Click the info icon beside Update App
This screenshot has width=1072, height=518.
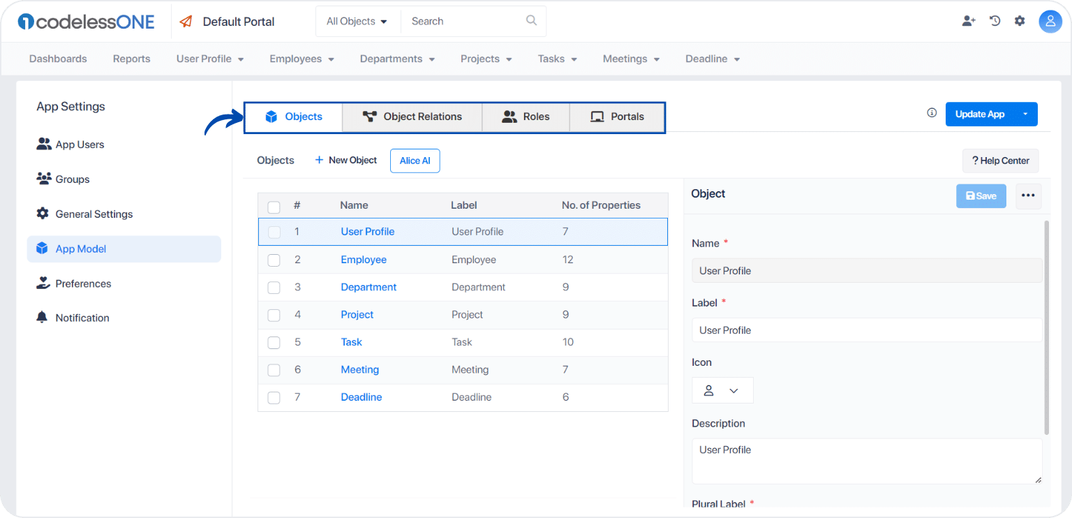click(932, 113)
